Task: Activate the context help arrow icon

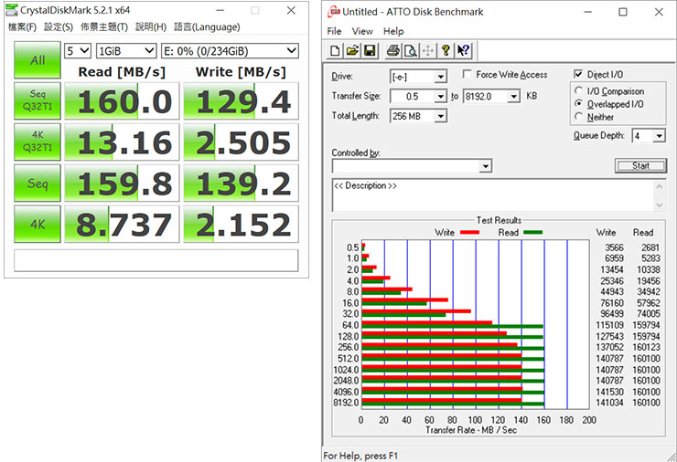Action: tap(464, 50)
